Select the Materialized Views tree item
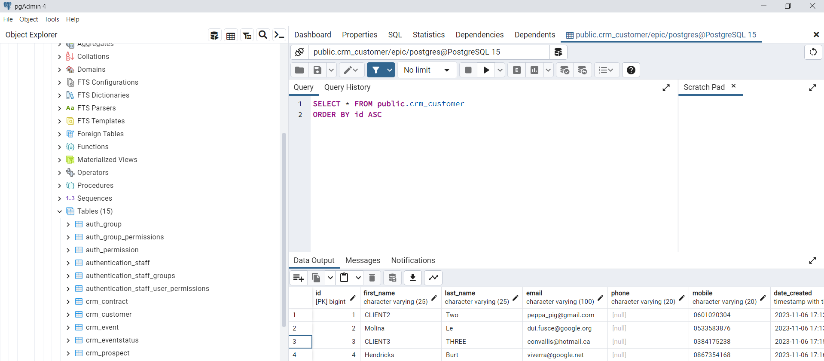The width and height of the screenshot is (824, 361). [107, 160]
